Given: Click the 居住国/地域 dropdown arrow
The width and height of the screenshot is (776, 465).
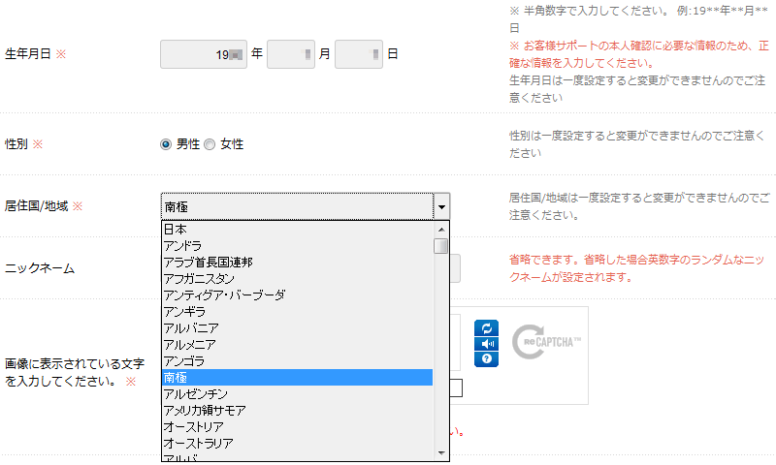Looking at the screenshot, I should pyautogui.click(x=441, y=206).
